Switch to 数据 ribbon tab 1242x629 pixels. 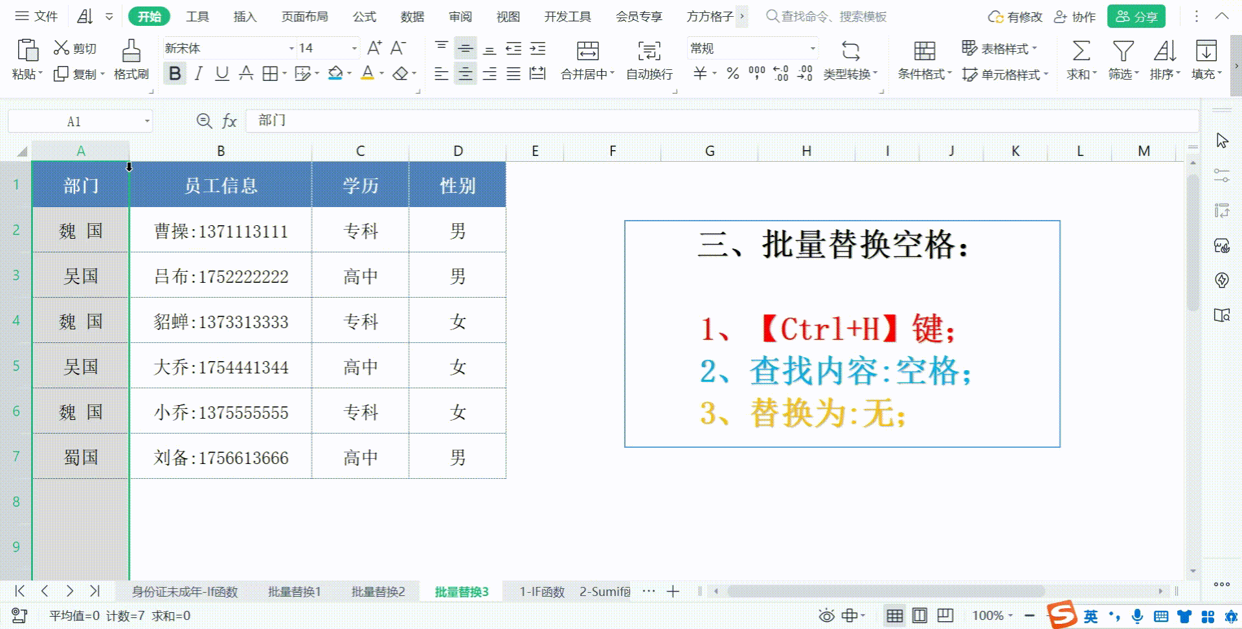click(412, 16)
